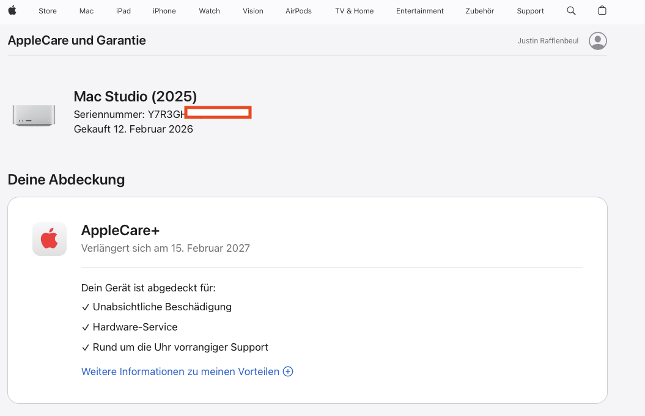The height and width of the screenshot is (416, 645).
Task: Click the AppleCare und Garantie heading
Action: [77, 40]
